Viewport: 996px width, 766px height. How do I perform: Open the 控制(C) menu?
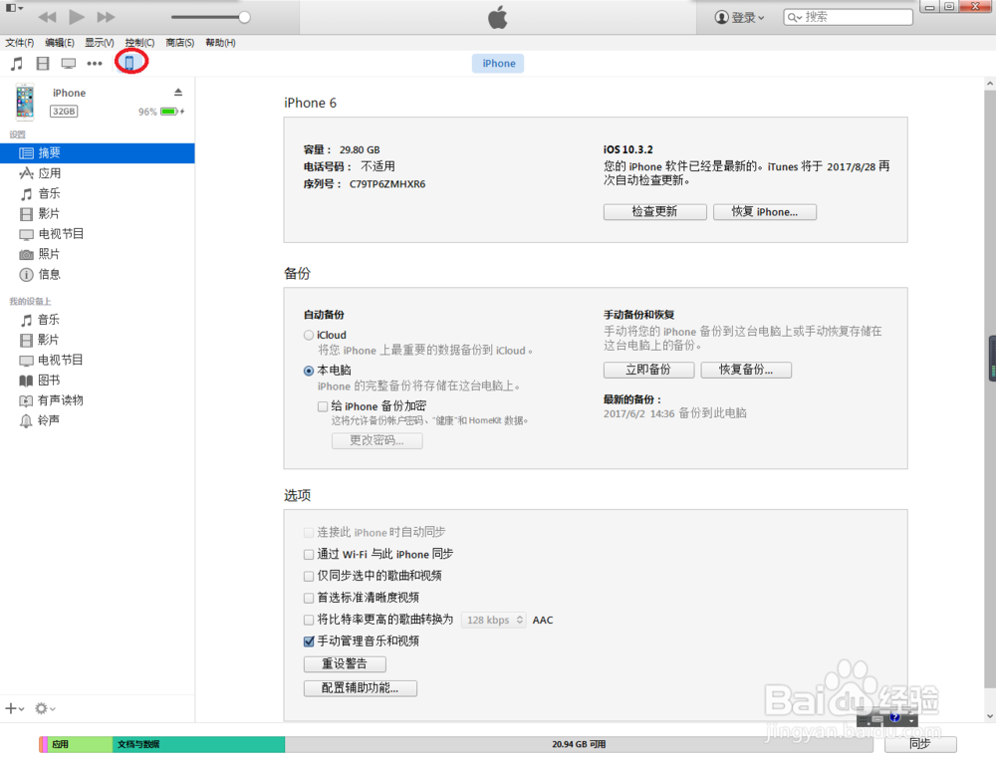(139, 43)
